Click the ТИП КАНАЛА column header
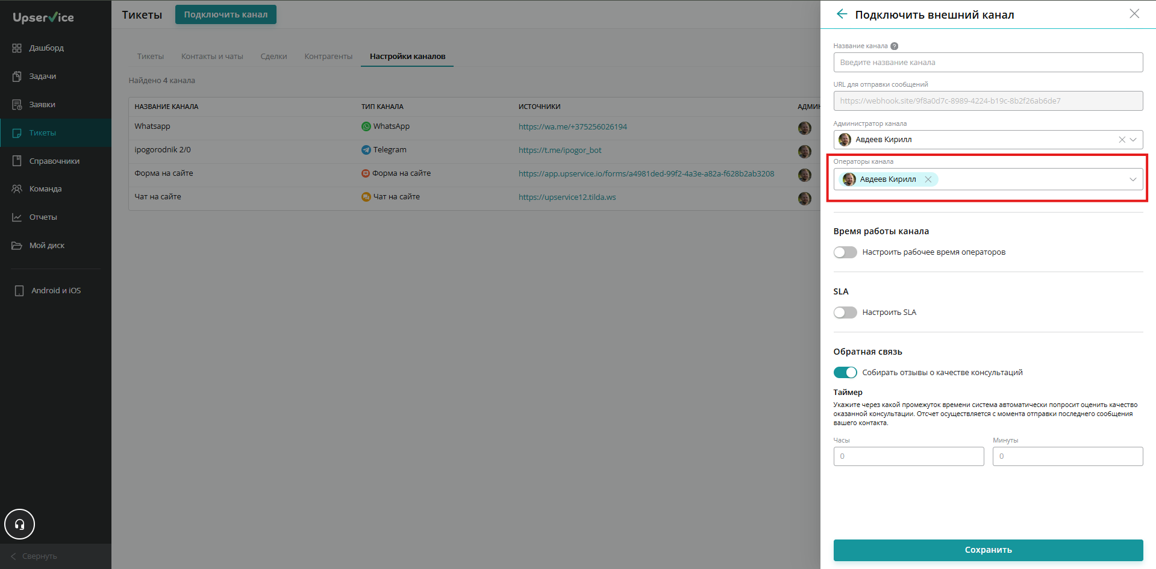This screenshot has width=1156, height=569. tap(383, 107)
